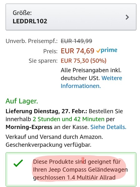Screen dimensions: 140x187
Task: Click the EUR 74,69 price
Action: 78,51
